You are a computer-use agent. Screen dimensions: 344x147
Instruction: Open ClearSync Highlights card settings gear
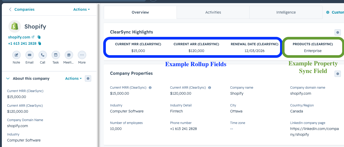pyautogui.click(x=338, y=32)
